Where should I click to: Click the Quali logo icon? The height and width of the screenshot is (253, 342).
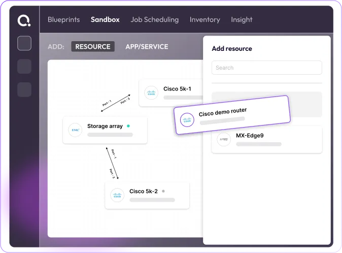pyautogui.click(x=24, y=20)
